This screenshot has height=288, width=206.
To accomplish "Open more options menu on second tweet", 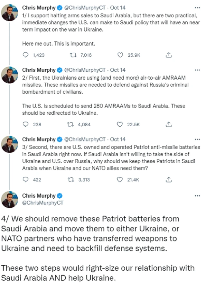I will (197, 70).
